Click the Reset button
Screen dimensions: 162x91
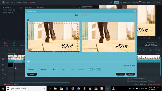point(32,74)
